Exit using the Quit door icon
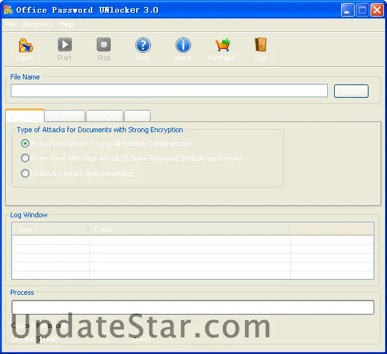 [x=260, y=44]
